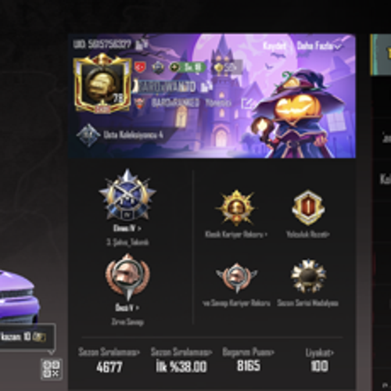Open the gold popularity counter
391x391 pixels.
[228, 67]
